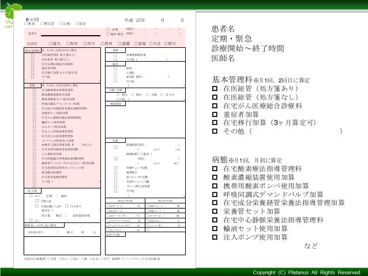
Task: Check 在宅中心静脈栄養法指導管理料 in the enlarged list
Action: pos(215,220)
